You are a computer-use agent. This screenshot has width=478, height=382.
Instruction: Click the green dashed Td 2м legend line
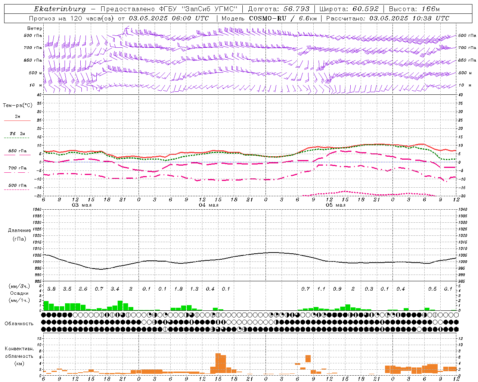(17, 138)
